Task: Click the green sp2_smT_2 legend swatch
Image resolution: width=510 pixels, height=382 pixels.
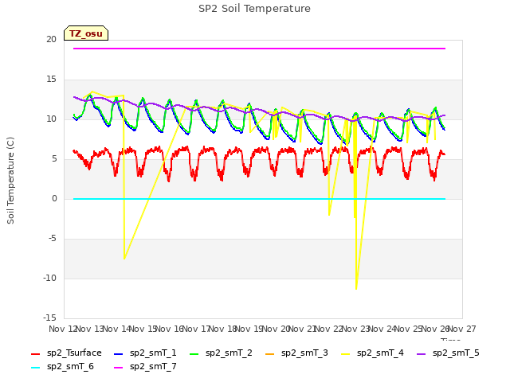Action: (194, 353)
